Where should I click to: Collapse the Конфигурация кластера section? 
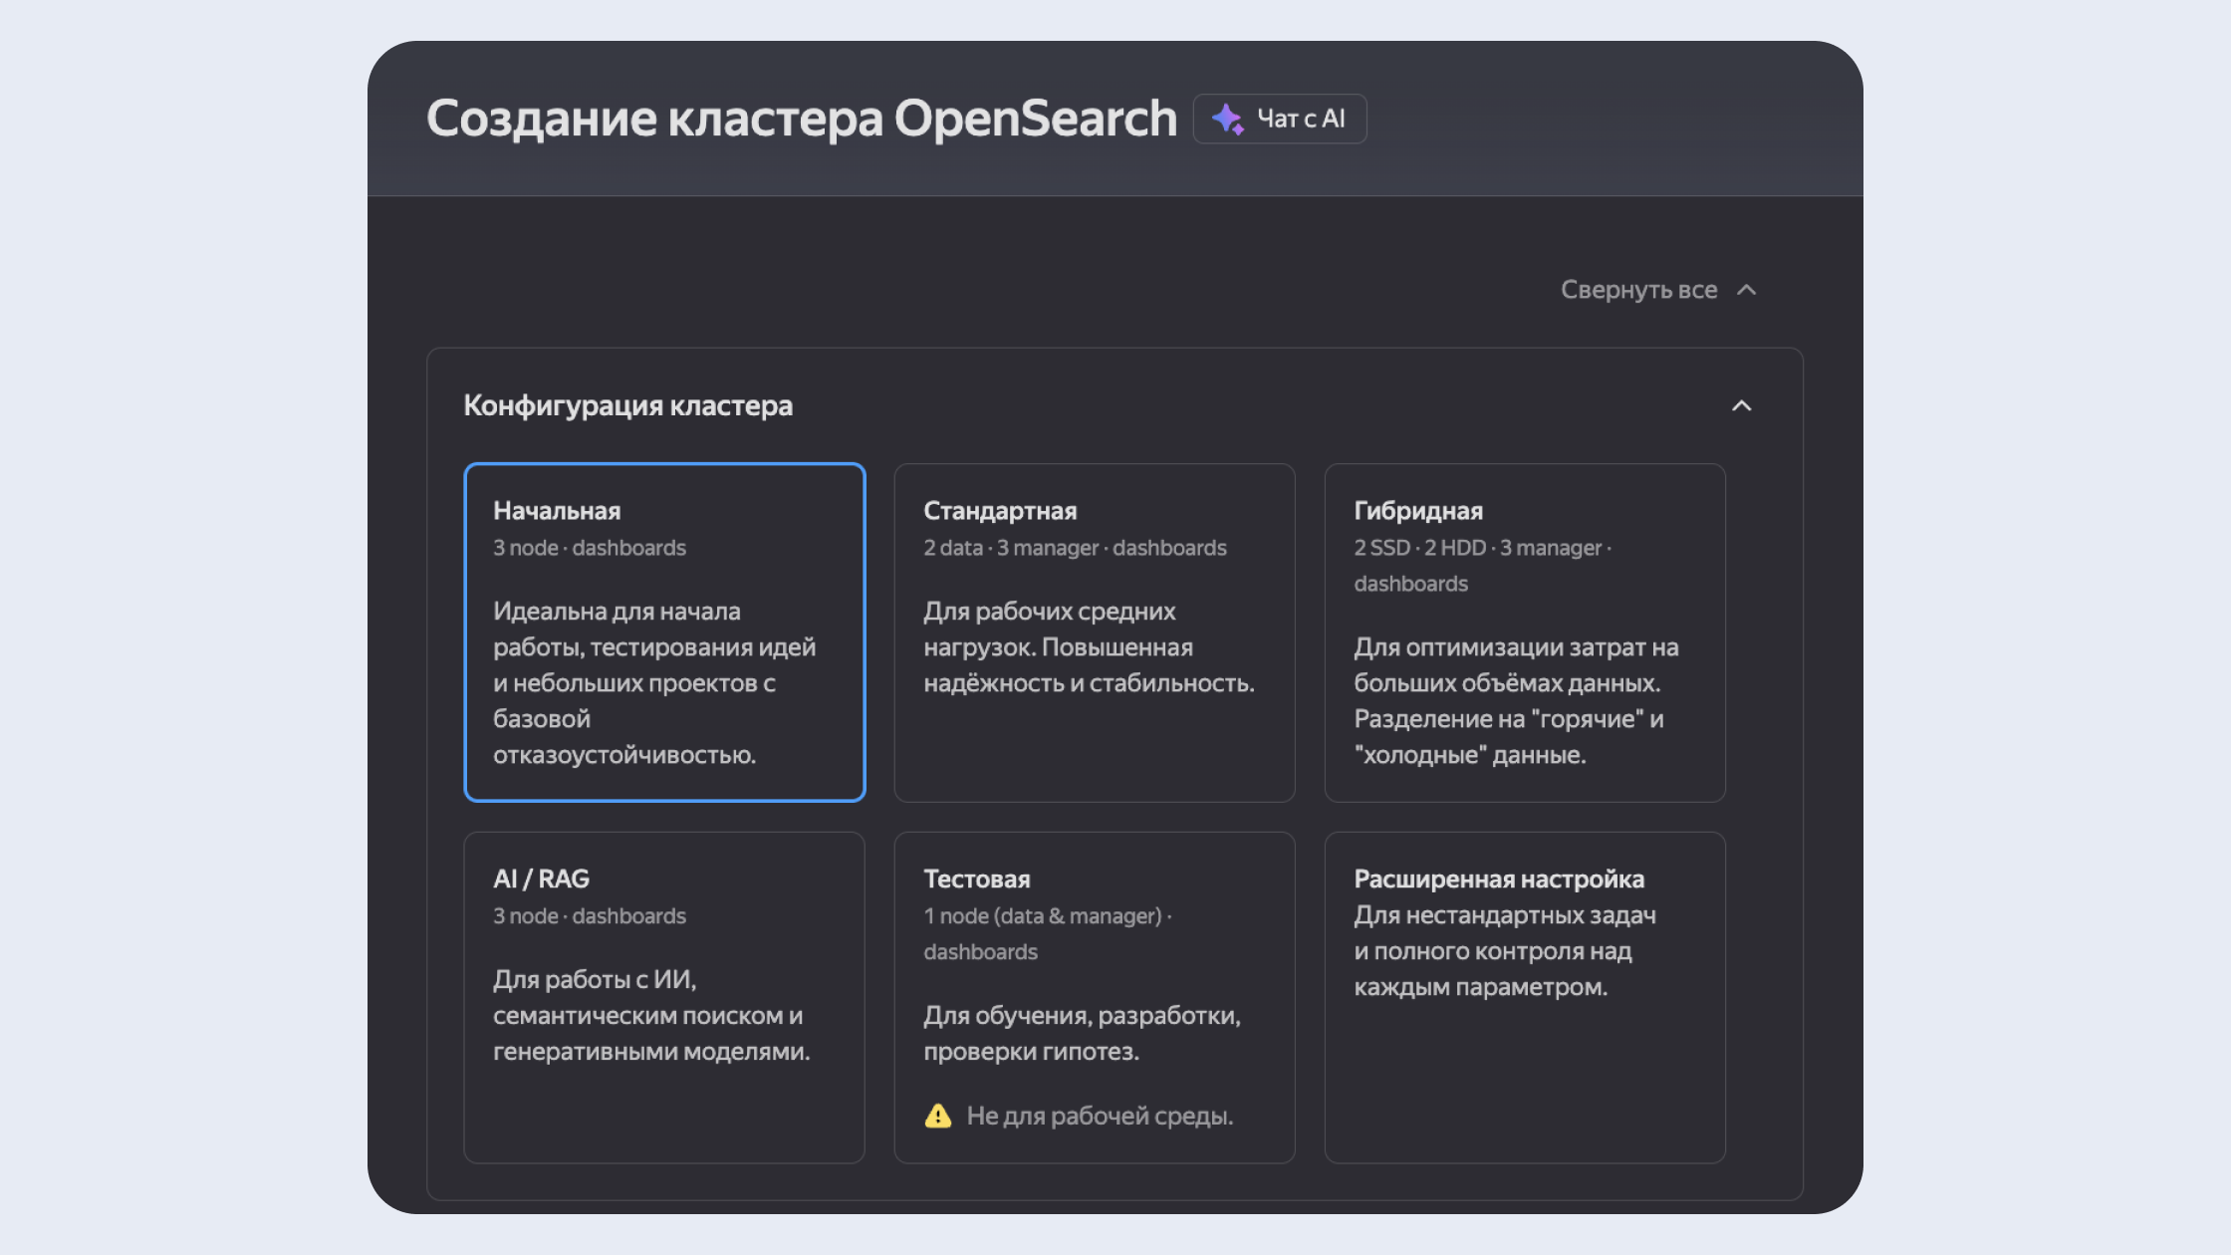[1741, 405]
